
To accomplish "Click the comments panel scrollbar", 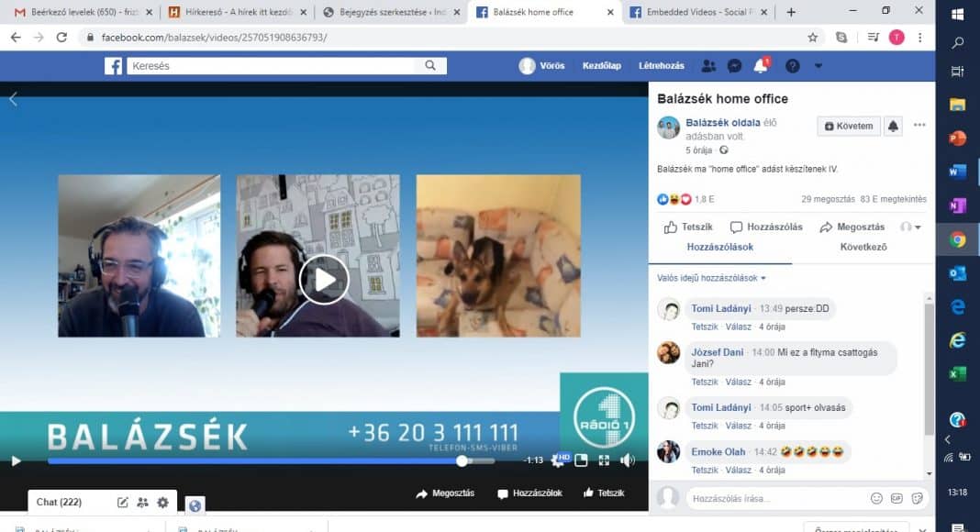I will coord(929,369).
